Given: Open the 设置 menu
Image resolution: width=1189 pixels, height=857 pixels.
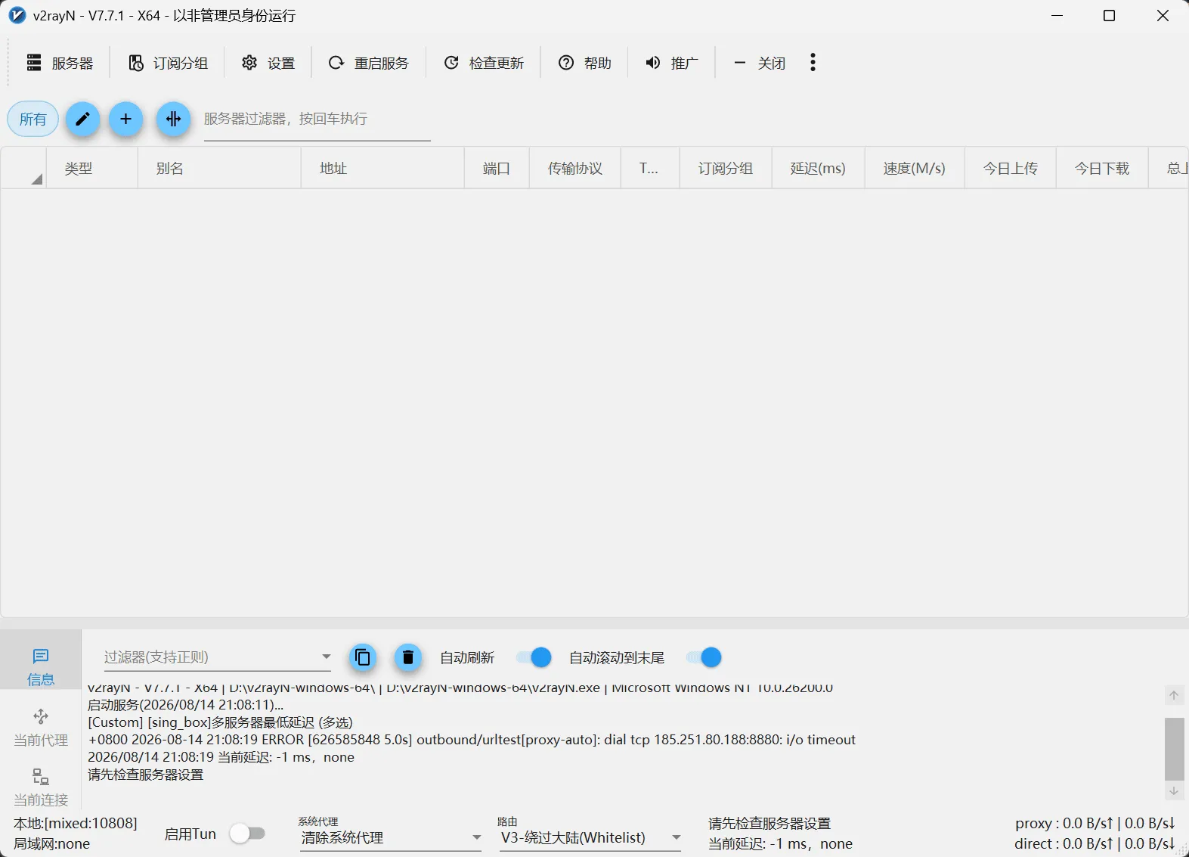Looking at the screenshot, I should 268,63.
